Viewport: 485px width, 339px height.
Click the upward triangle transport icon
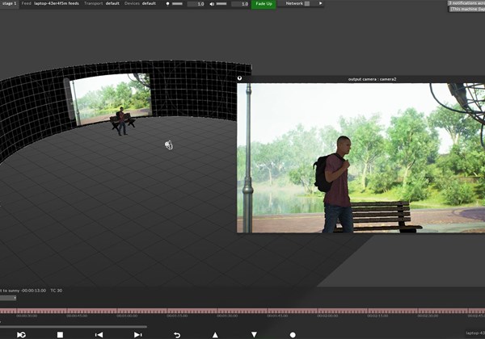coord(215,334)
